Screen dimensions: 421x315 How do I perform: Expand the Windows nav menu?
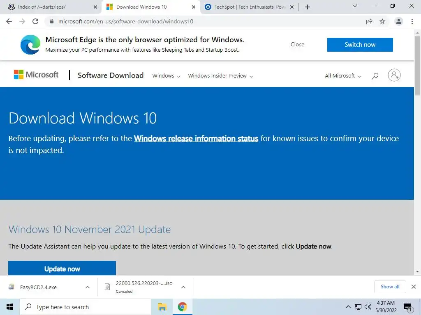166,76
